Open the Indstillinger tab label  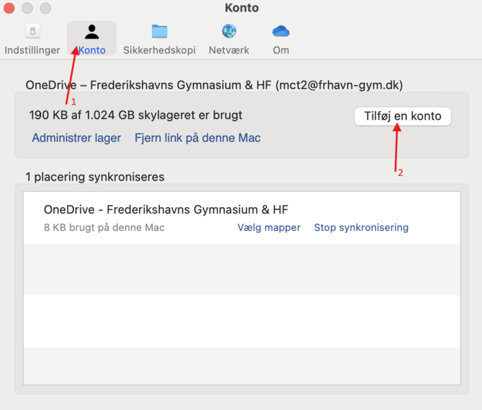[x=32, y=50]
